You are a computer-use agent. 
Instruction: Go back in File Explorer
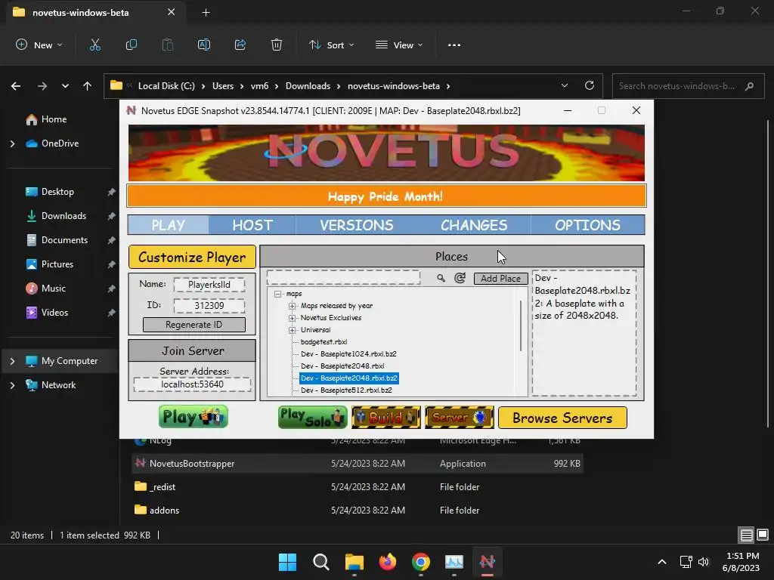(16, 86)
